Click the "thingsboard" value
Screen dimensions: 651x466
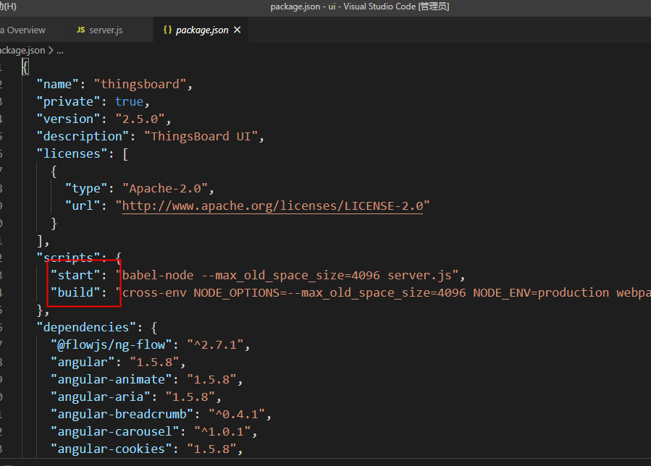[140, 84]
